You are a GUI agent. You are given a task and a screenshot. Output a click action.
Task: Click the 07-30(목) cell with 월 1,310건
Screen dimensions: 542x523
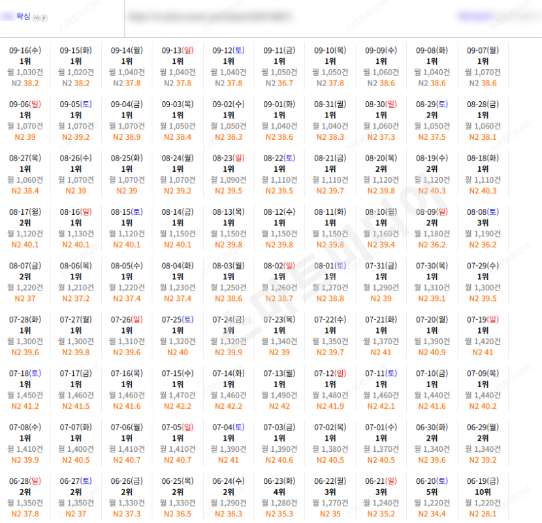coord(432,281)
